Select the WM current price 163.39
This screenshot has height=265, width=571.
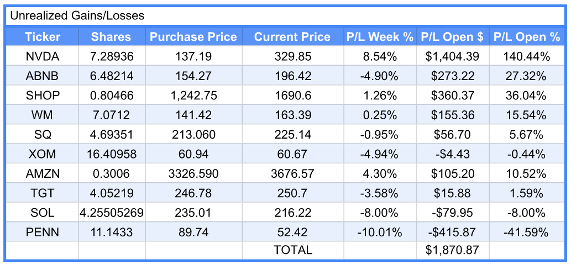(292, 115)
